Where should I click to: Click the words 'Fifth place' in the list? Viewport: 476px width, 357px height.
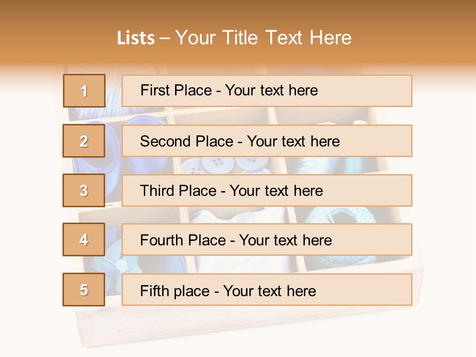tap(168, 291)
